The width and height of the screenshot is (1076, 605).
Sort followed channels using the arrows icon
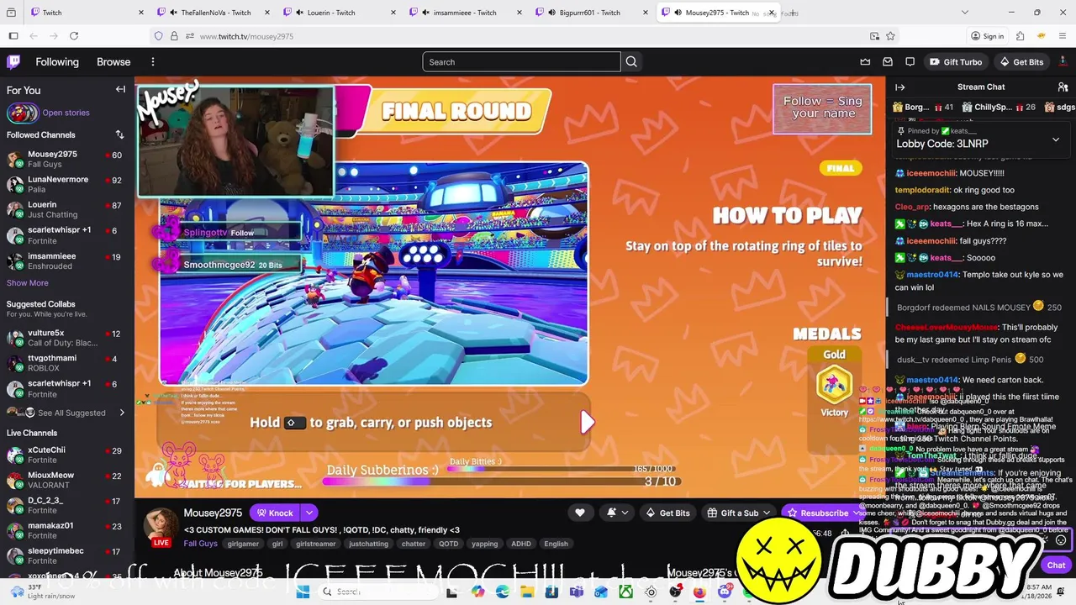119,134
